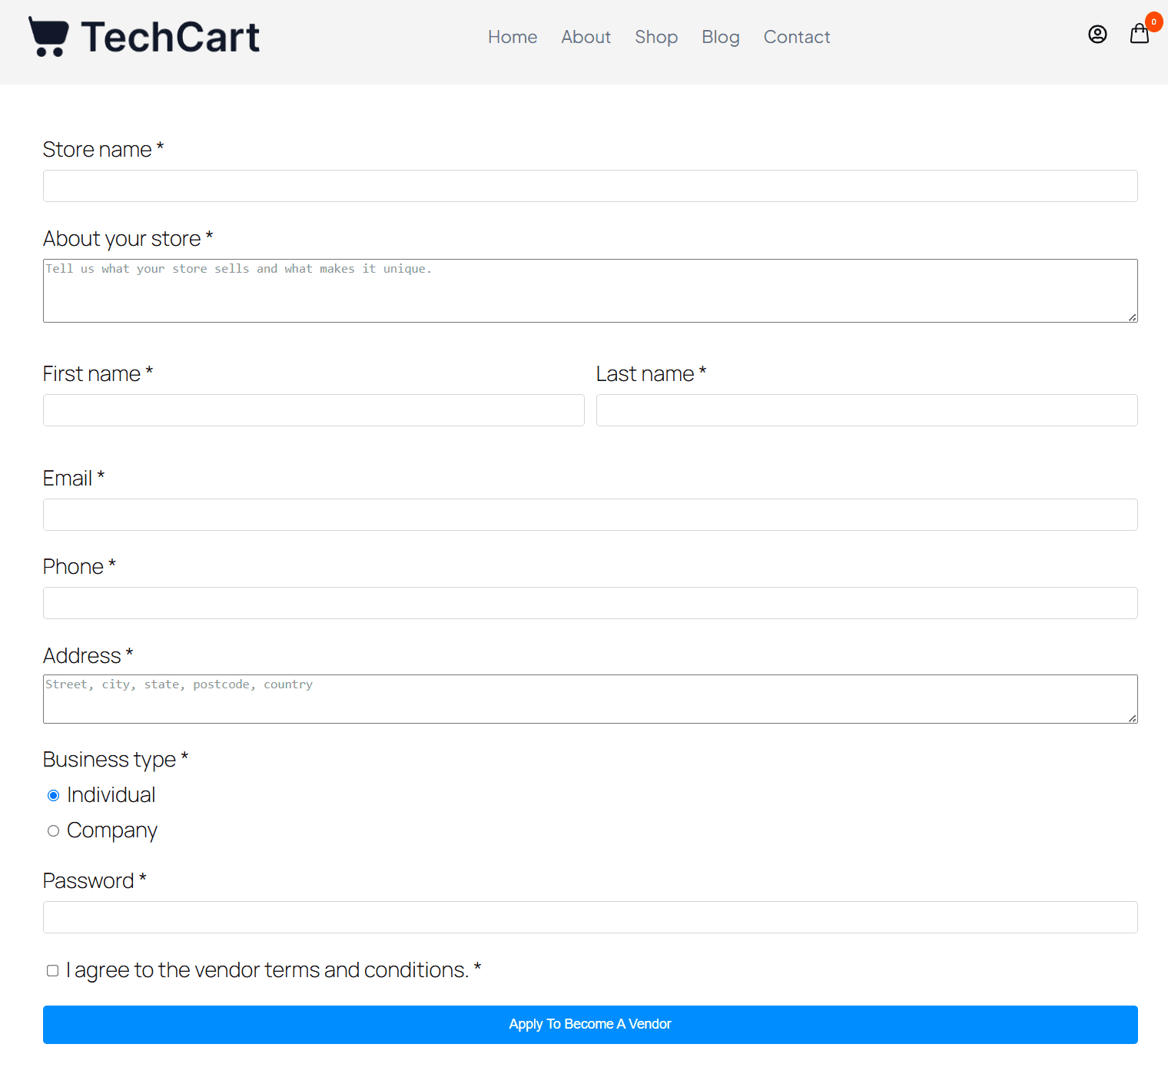The width and height of the screenshot is (1168, 1087).
Task: Focus the Last name input
Action: (x=867, y=410)
